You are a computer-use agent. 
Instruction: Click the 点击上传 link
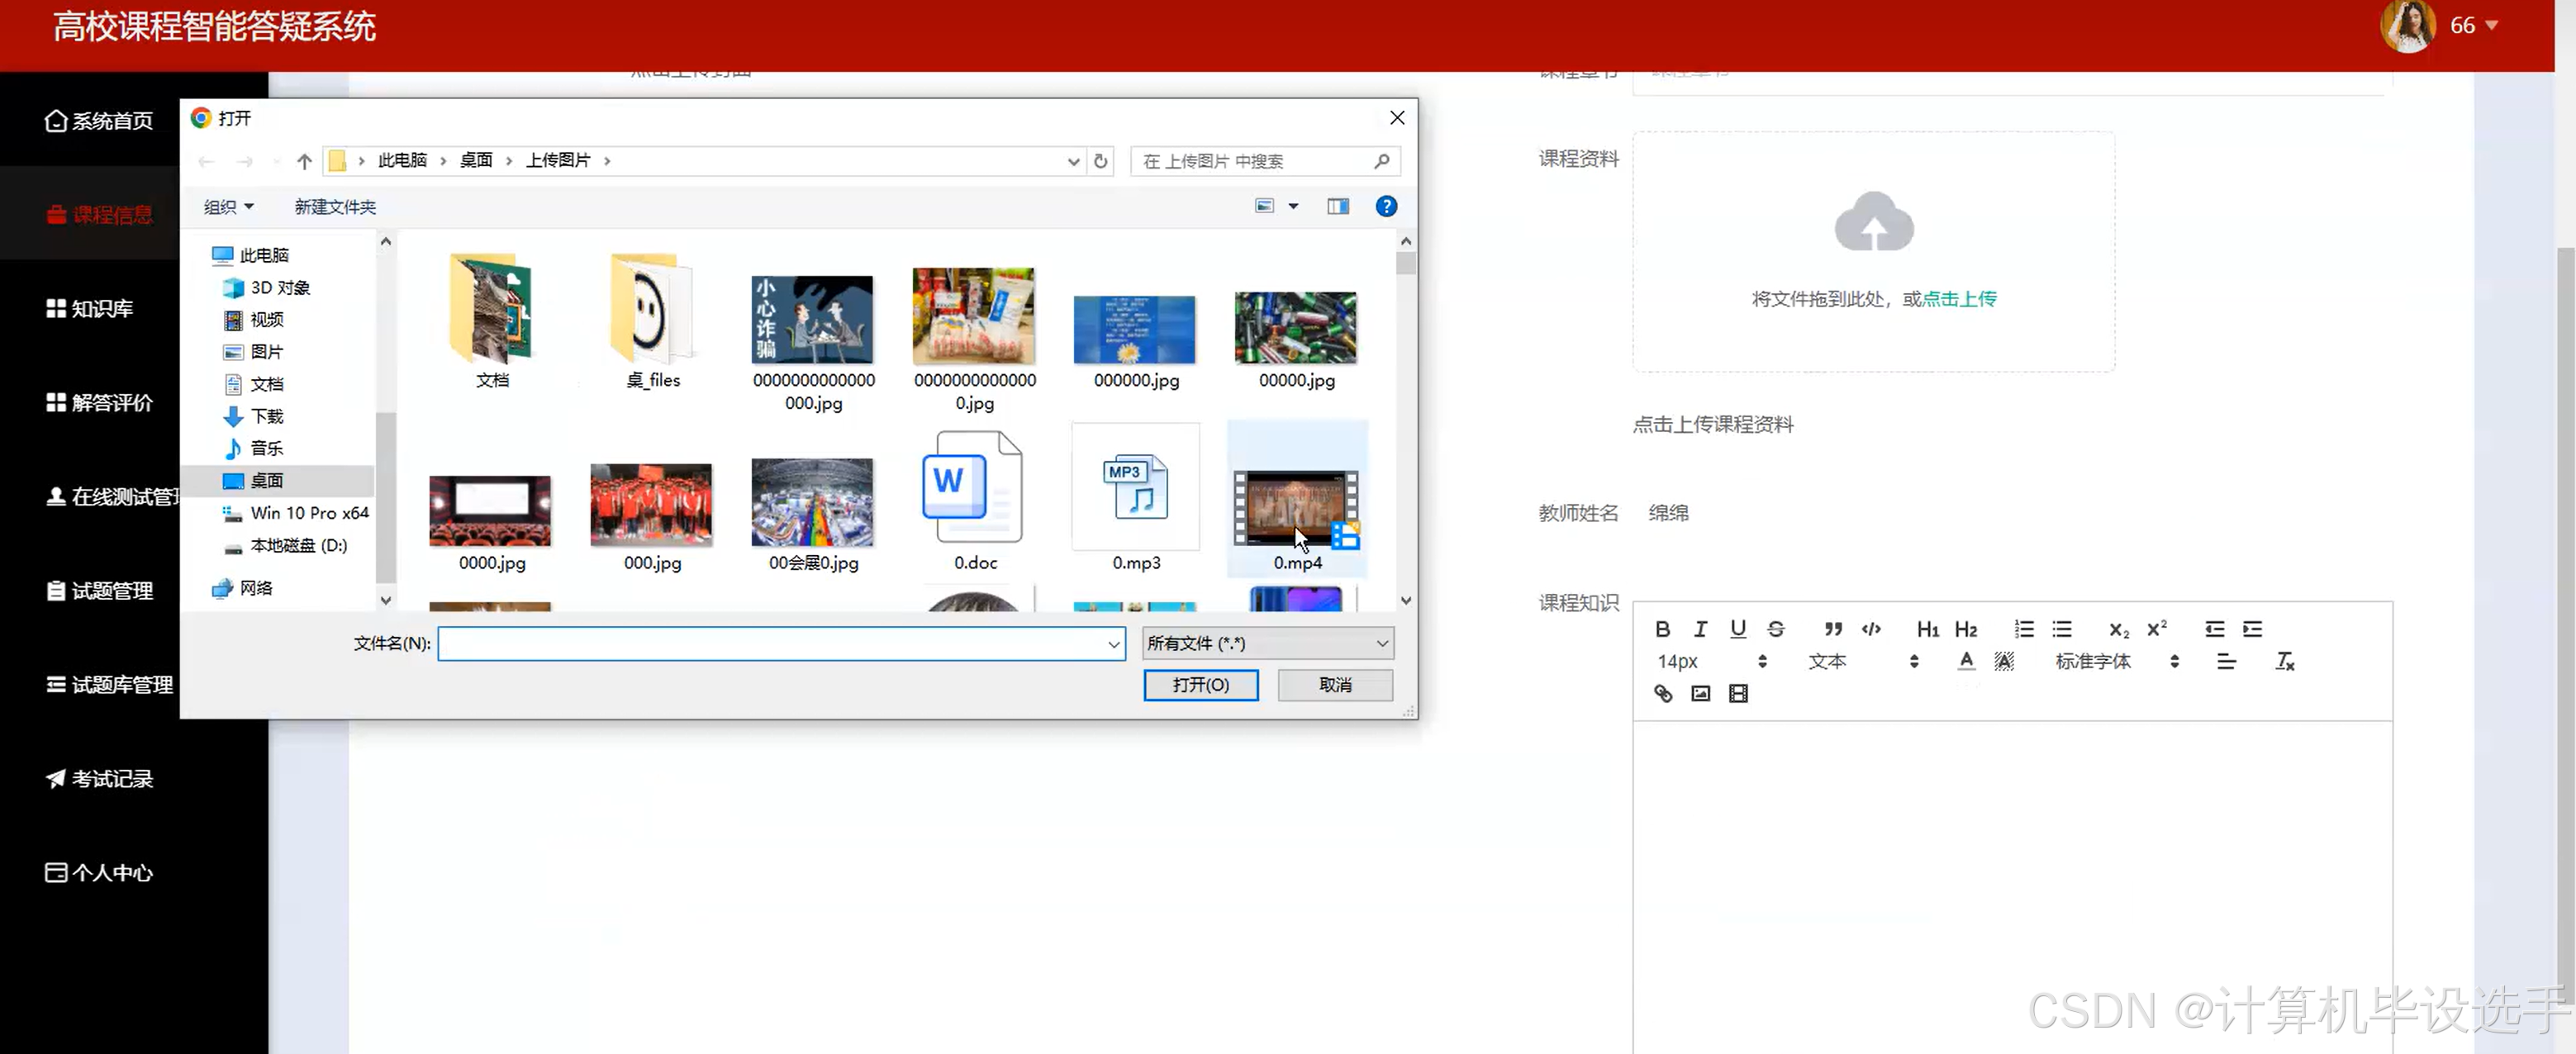(x=1959, y=298)
